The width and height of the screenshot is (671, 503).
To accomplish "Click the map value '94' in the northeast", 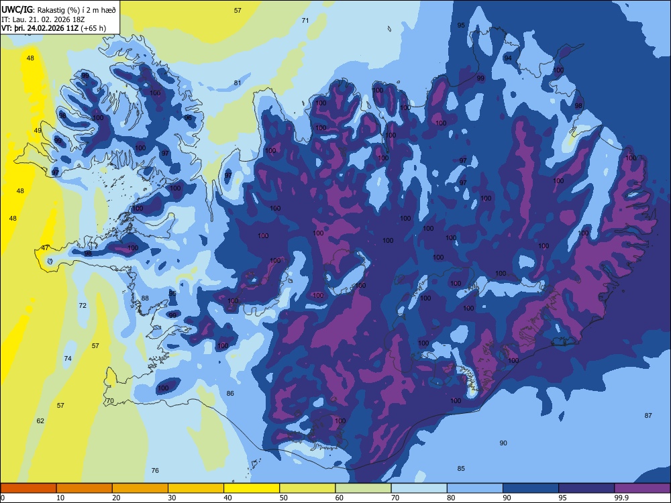I will (x=508, y=58).
